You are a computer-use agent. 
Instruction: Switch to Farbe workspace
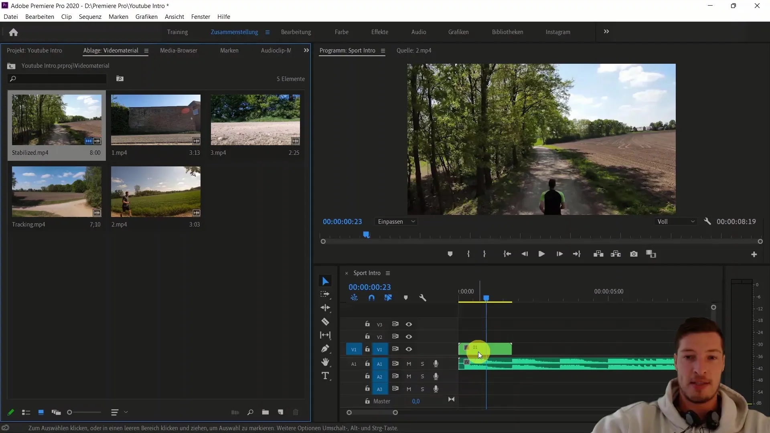342,32
